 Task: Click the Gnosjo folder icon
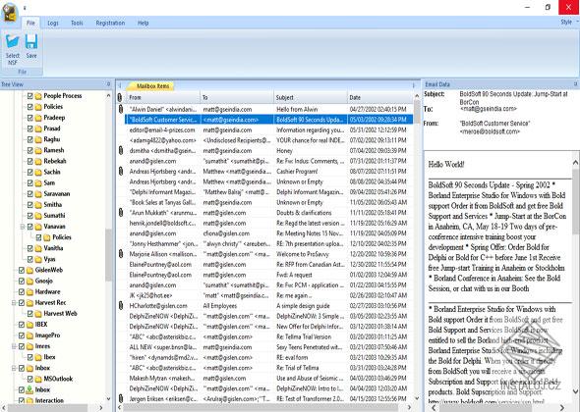click(x=29, y=281)
